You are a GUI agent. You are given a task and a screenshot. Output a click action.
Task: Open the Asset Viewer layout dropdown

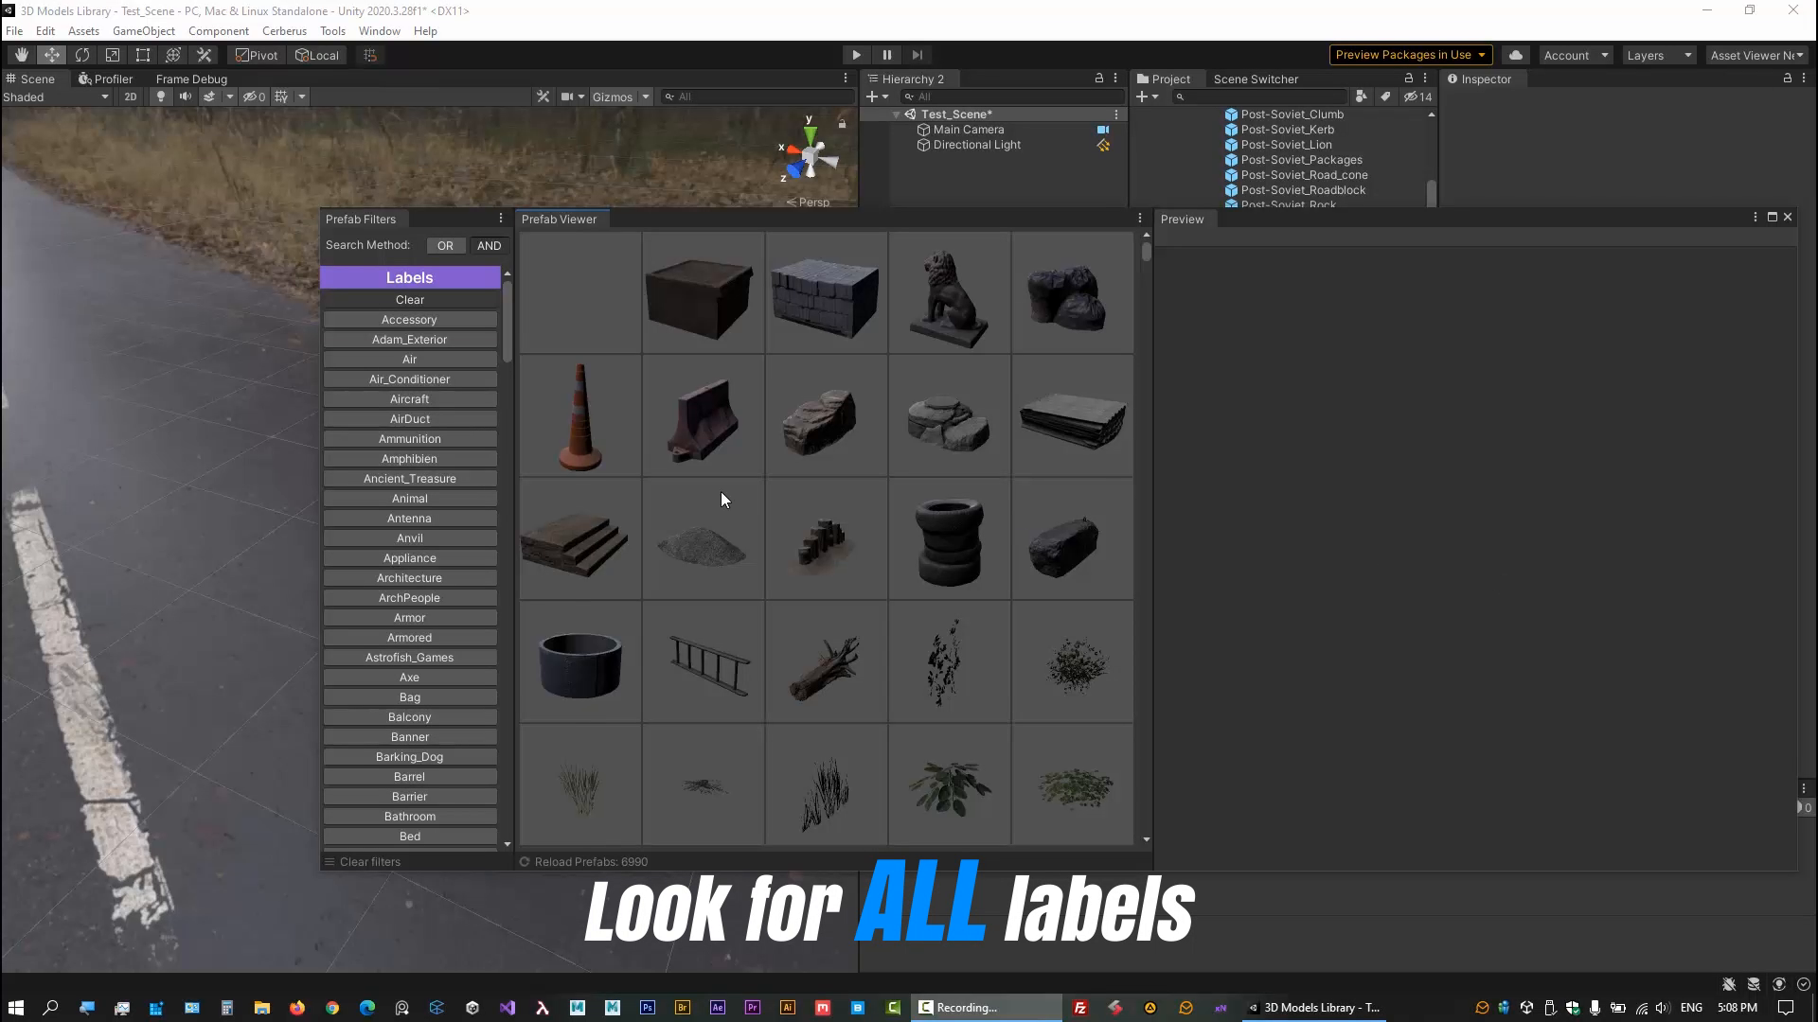[1756, 55]
